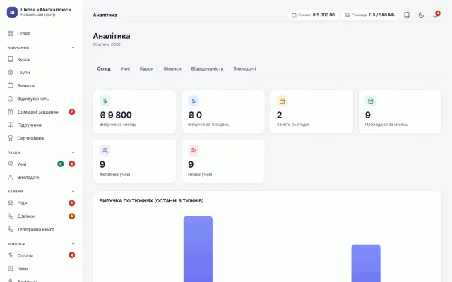
Task: Click the Відвідуваність check-circle icon
Action: click(11, 99)
